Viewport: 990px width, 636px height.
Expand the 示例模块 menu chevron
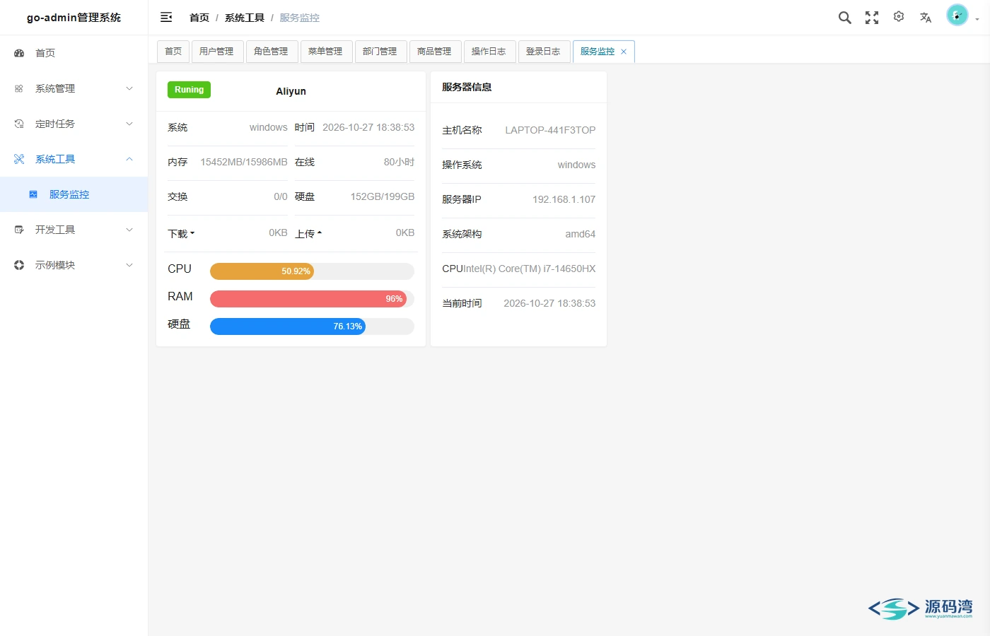coord(129,265)
